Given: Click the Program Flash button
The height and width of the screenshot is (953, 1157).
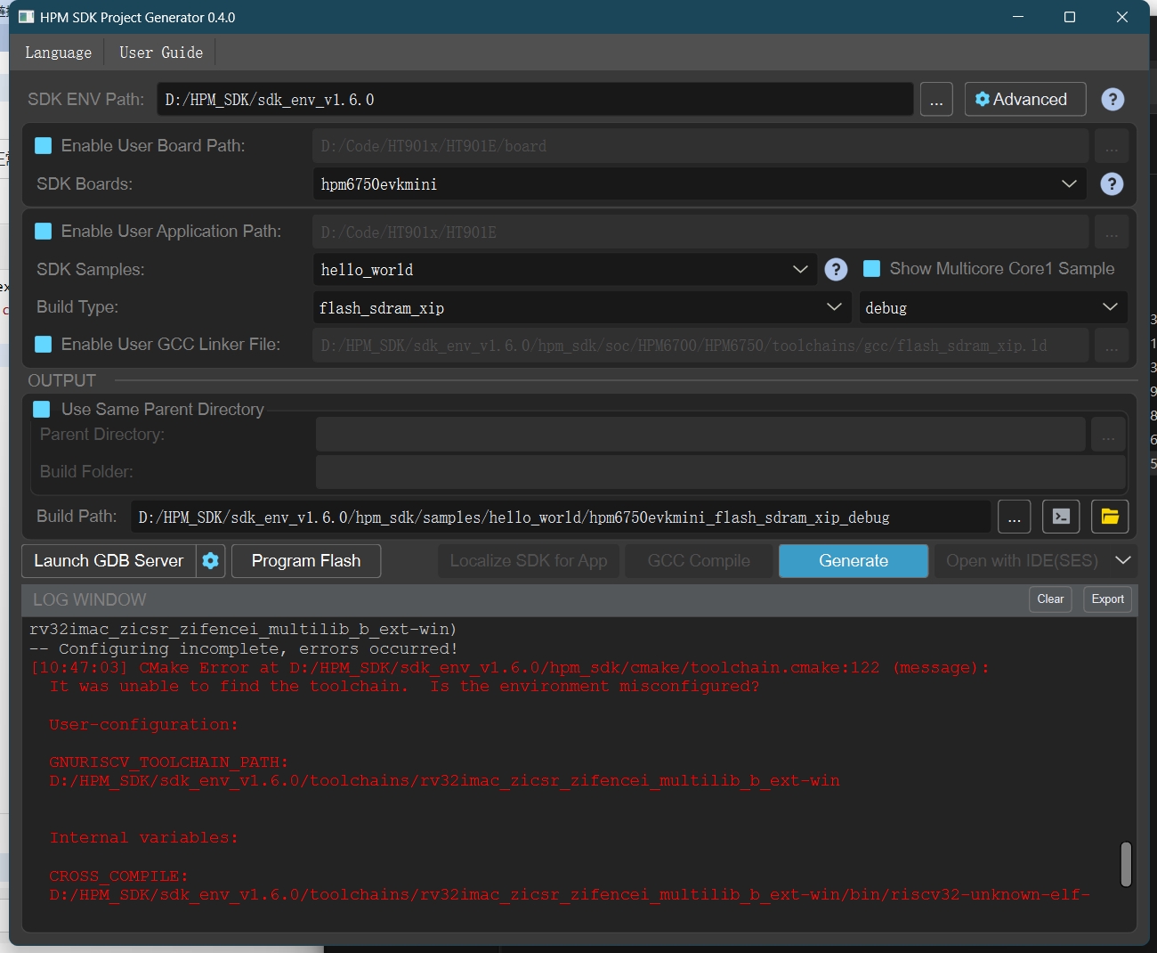Looking at the screenshot, I should (306, 561).
